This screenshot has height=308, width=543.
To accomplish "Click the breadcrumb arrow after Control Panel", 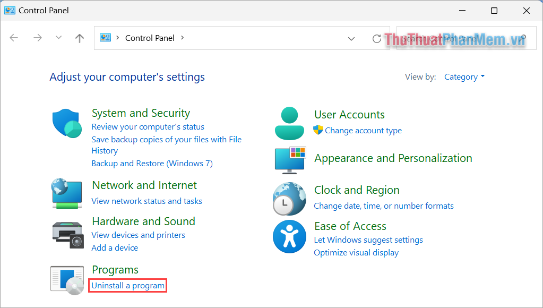I will pos(182,38).
